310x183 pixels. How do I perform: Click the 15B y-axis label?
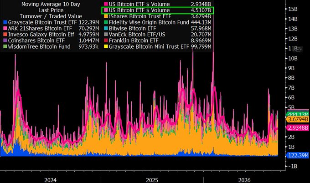[293, 9]
